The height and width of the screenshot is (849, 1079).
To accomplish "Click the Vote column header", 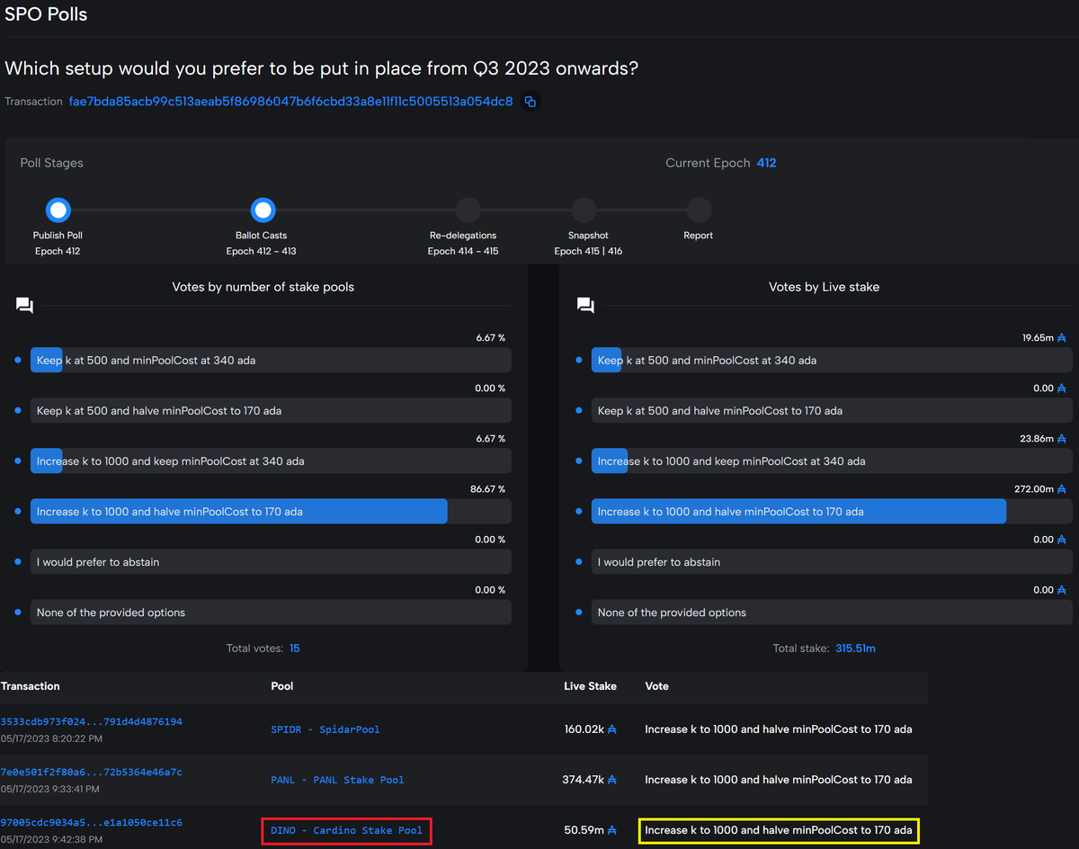I will [x=656, y=686].
